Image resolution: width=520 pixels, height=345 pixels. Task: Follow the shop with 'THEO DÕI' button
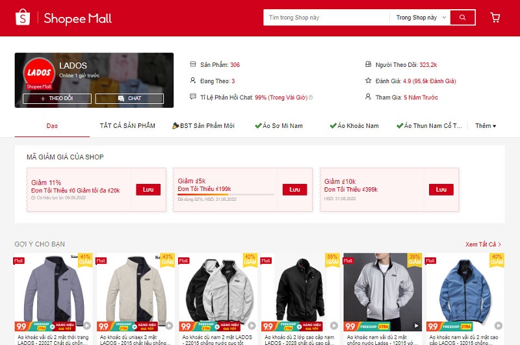pos(57,99)
